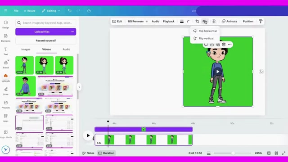Click the Record yourself button

(x=46, y=40)
